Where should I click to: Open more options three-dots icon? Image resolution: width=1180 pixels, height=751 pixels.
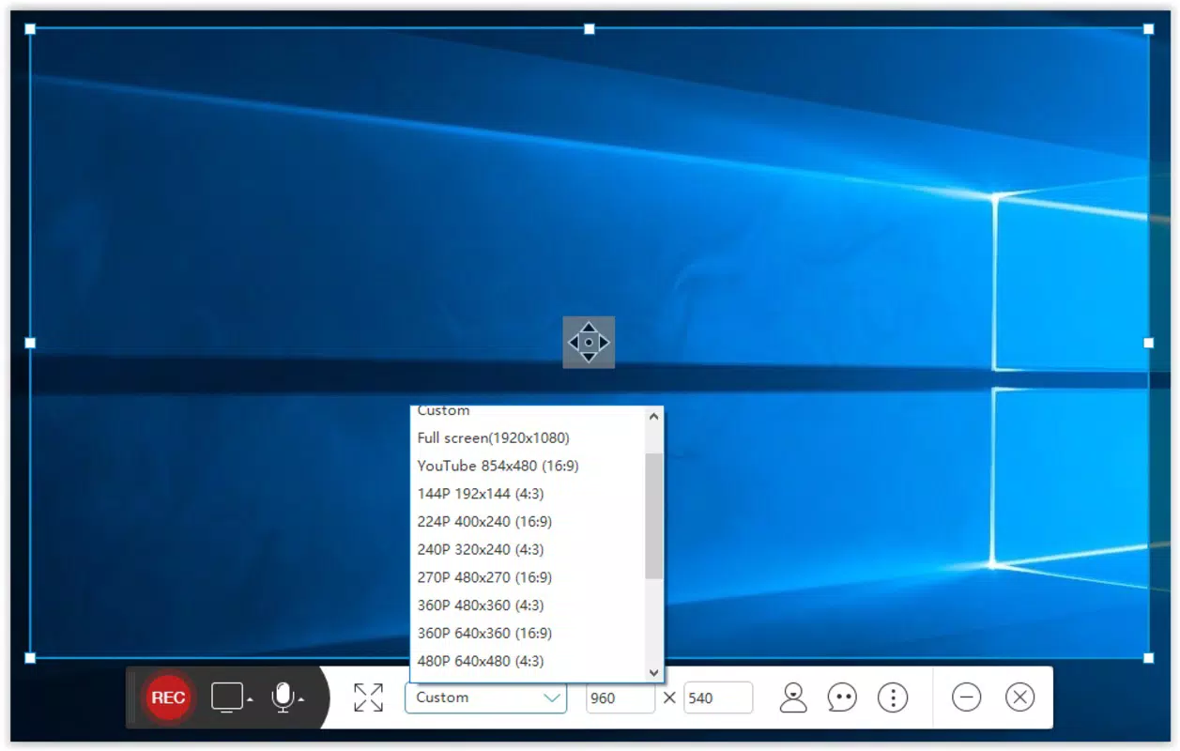click(x=893, y=697)
